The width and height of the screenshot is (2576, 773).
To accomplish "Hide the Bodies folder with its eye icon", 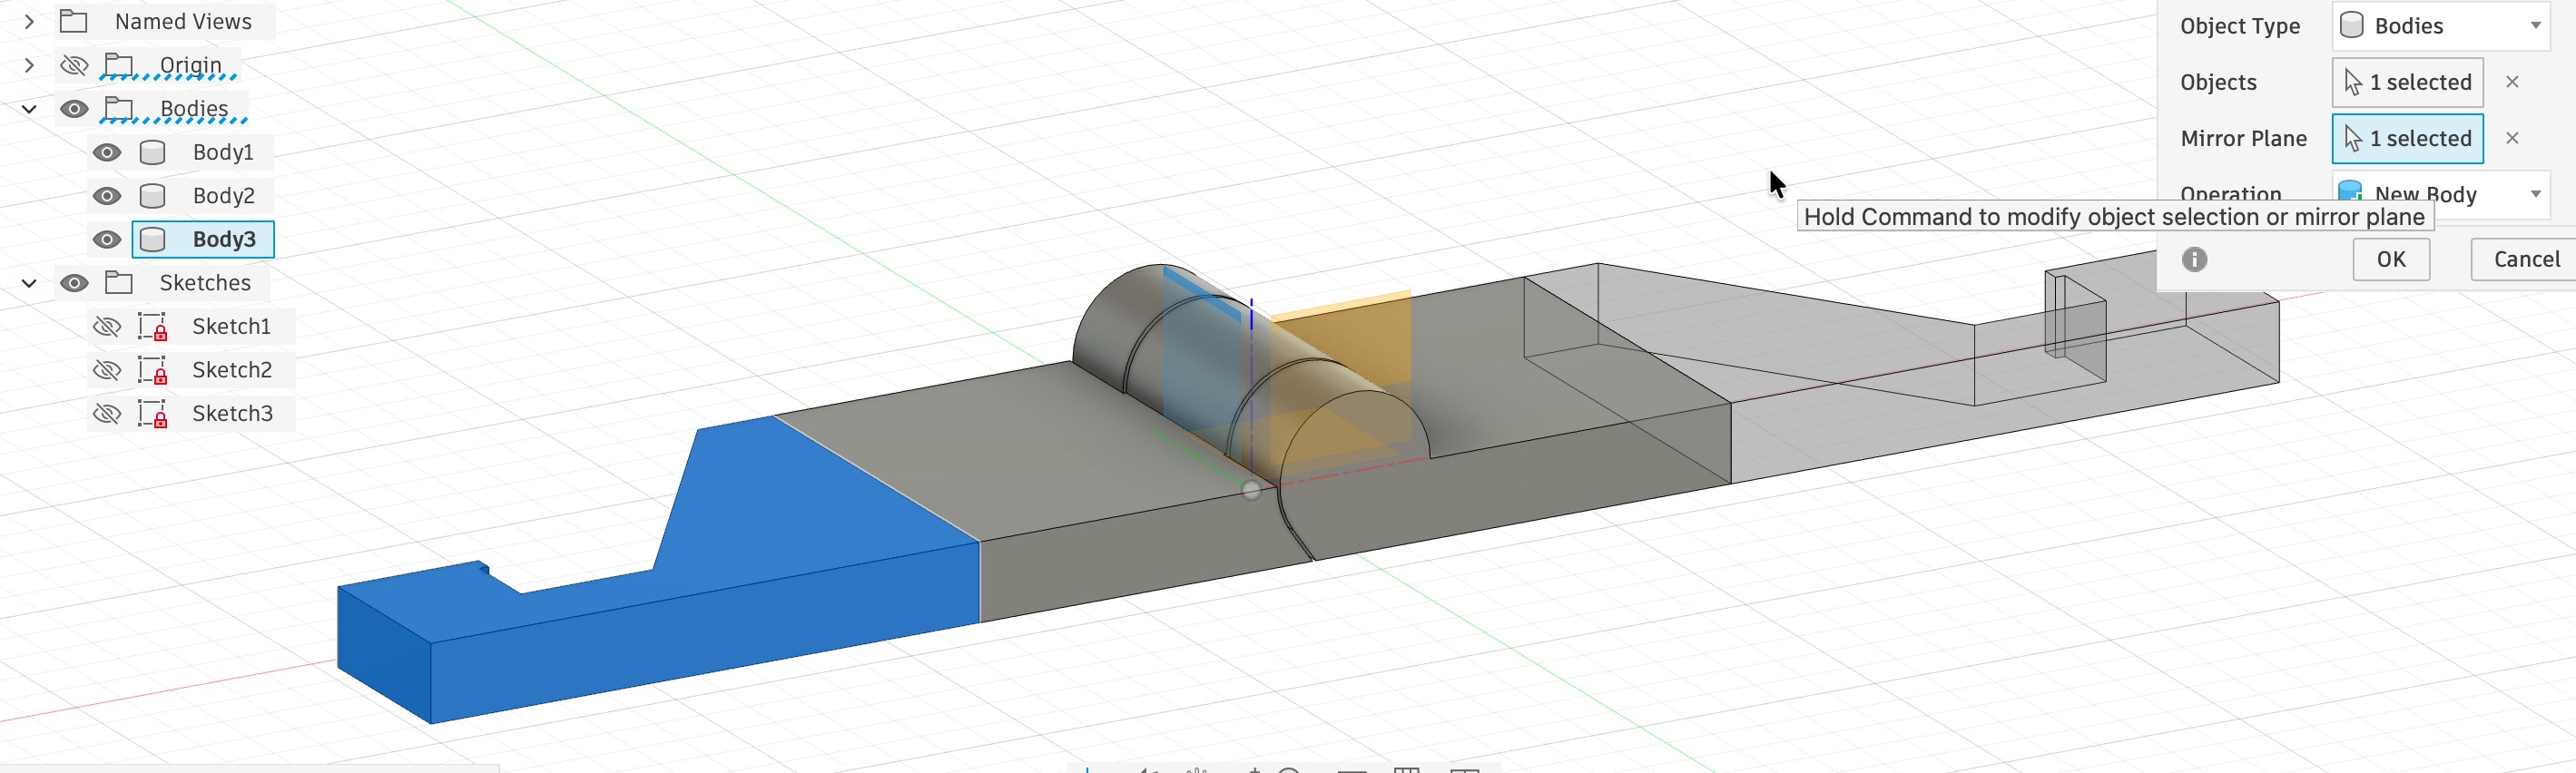I will click(x=74, y=109).
